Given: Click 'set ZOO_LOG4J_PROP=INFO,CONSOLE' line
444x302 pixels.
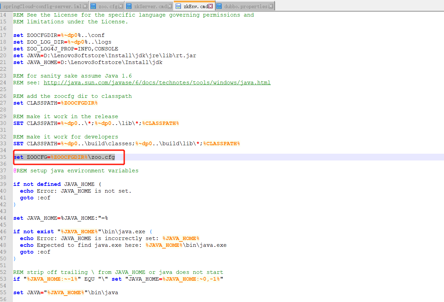Looking at the screenshot, I should click(x=66, y=49).
